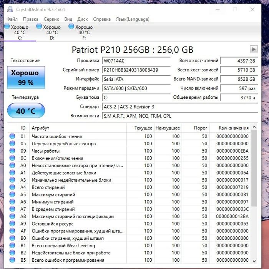Select drive D: status tab

tap(52, 32)
